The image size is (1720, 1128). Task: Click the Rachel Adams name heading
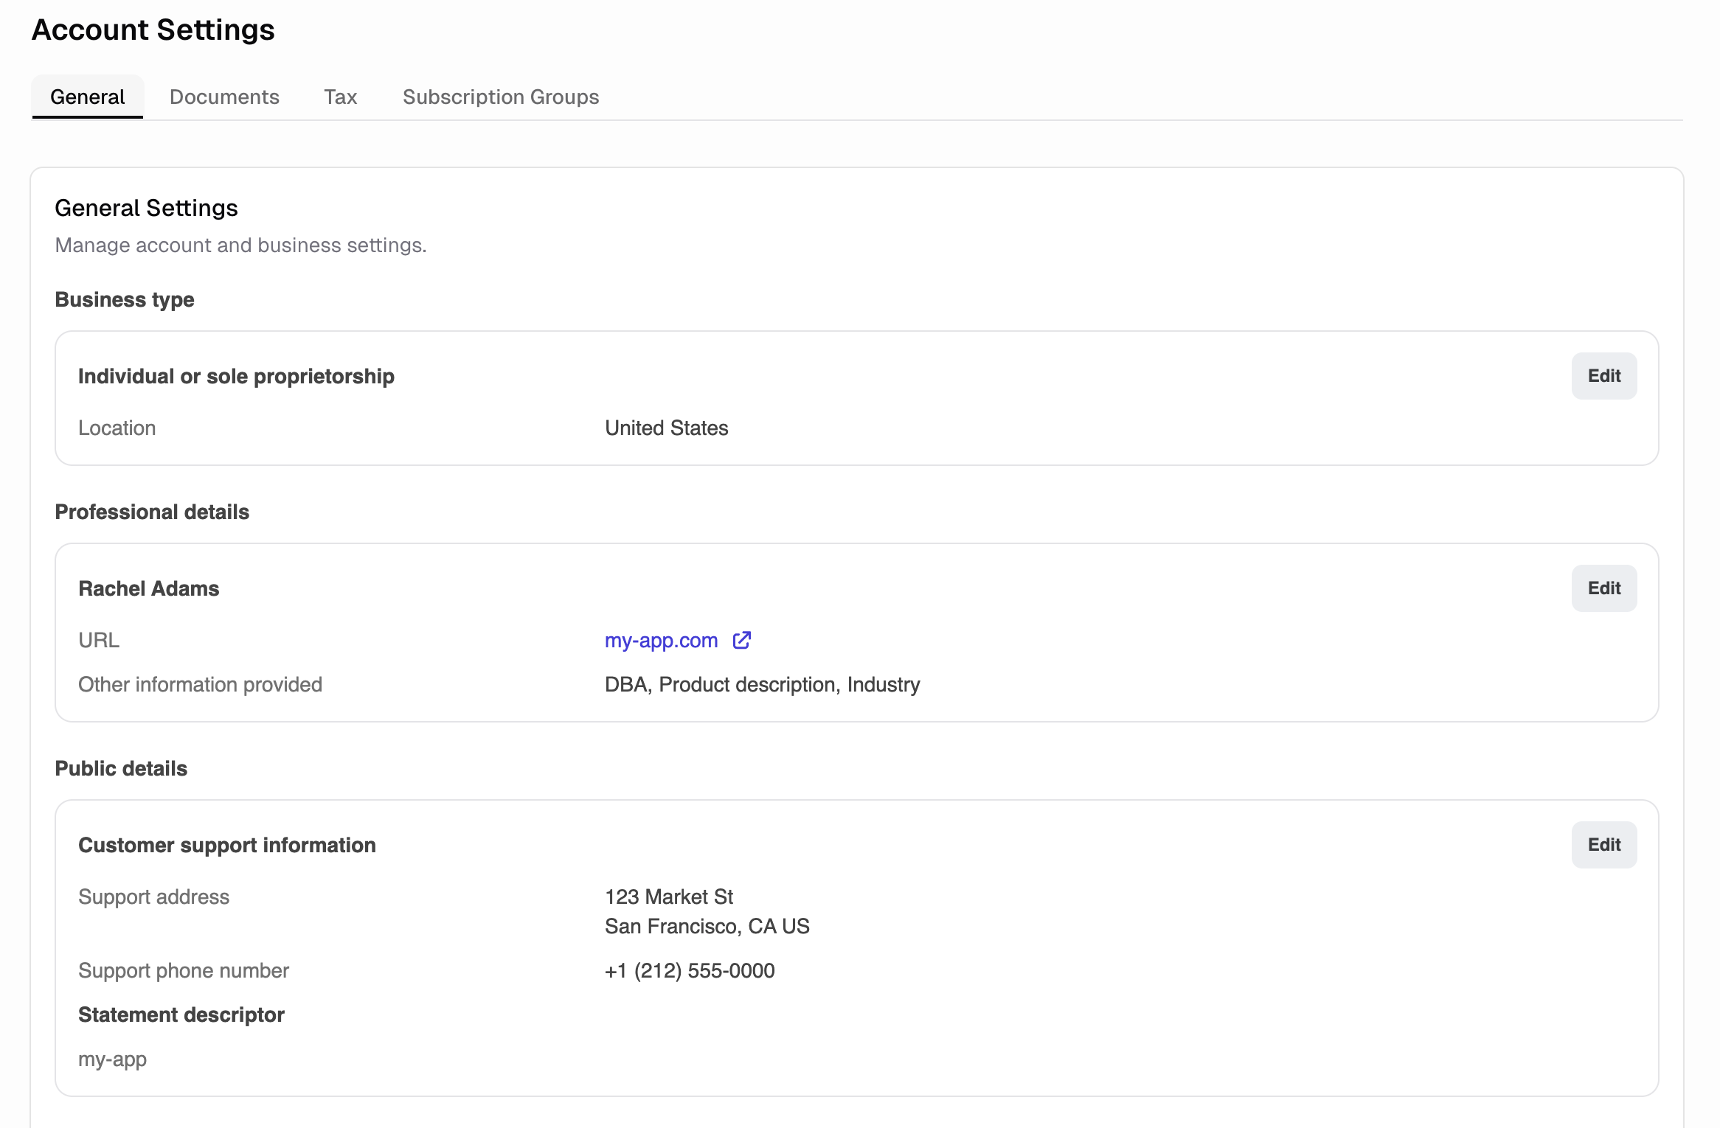[148, 588]
